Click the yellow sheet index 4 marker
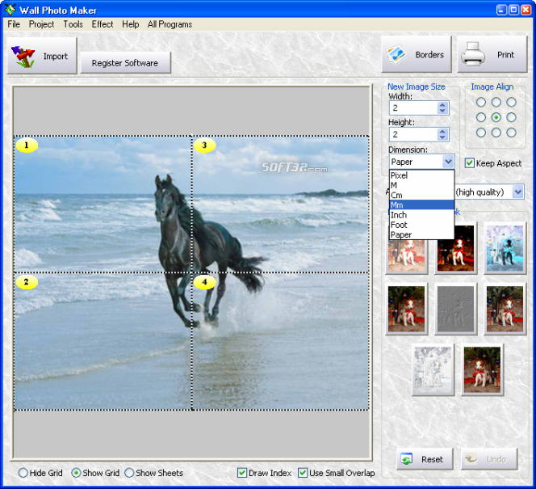This screenshot has width=536, height=489. click(x=205, y=282)
